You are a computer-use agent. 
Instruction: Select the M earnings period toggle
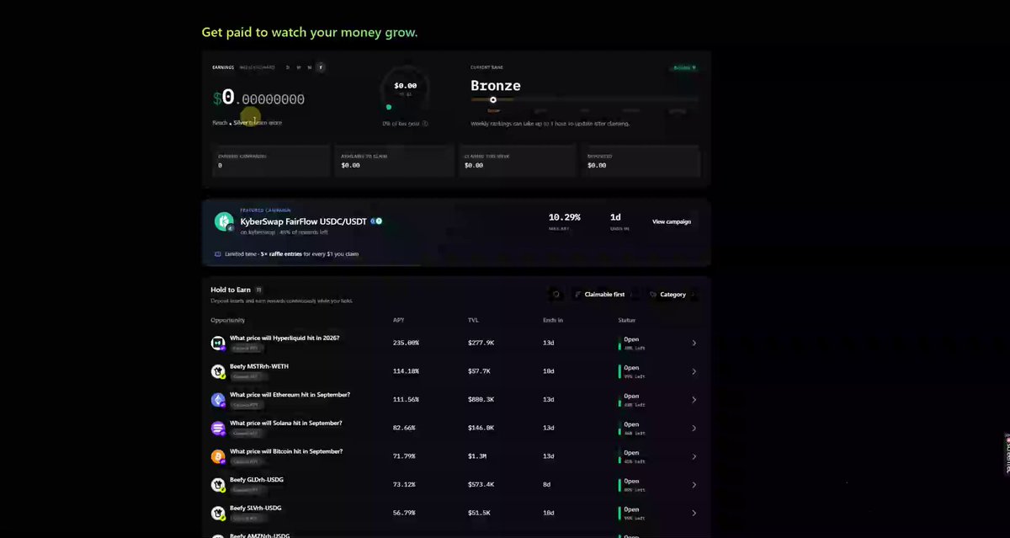tap(310, 67)
